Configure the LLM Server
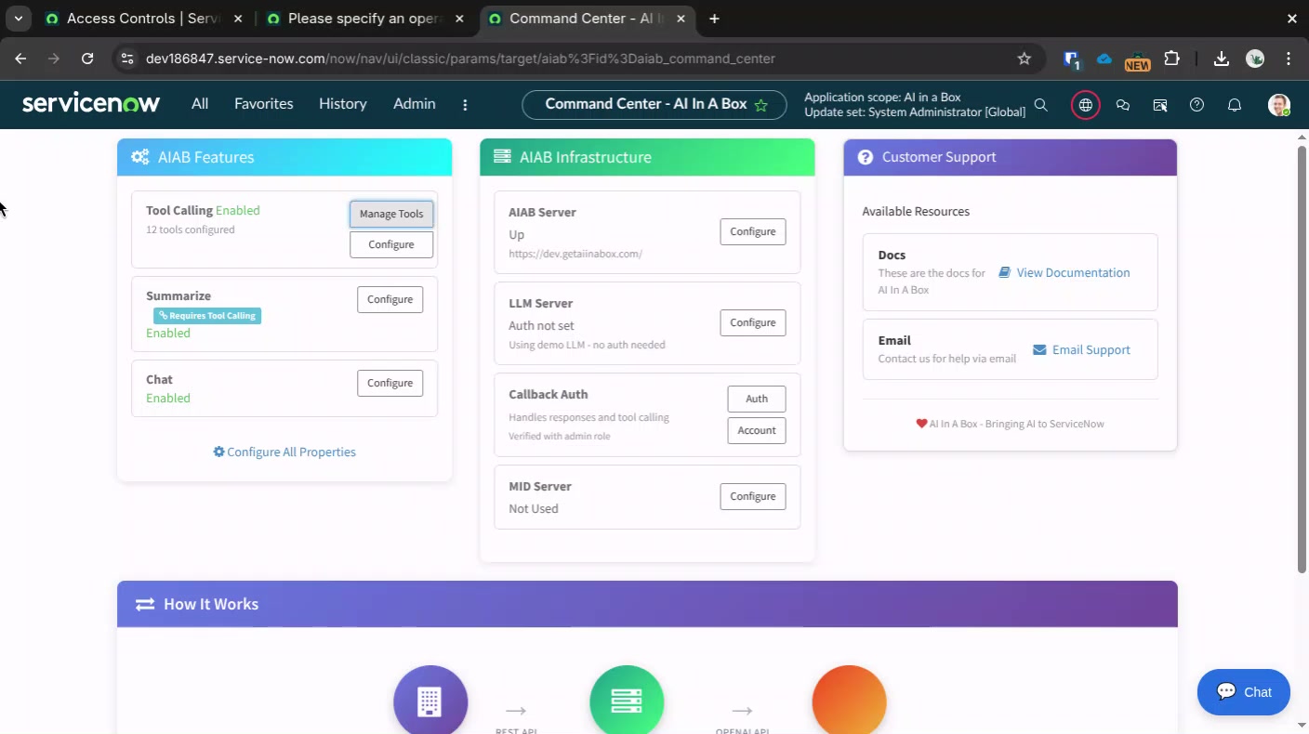Image resolution: width=1309 pixels, height=734 pixels. click(753, 322)
